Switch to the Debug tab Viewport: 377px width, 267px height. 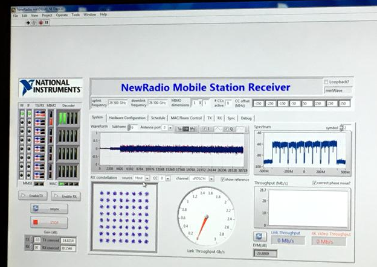coord(246,118)
